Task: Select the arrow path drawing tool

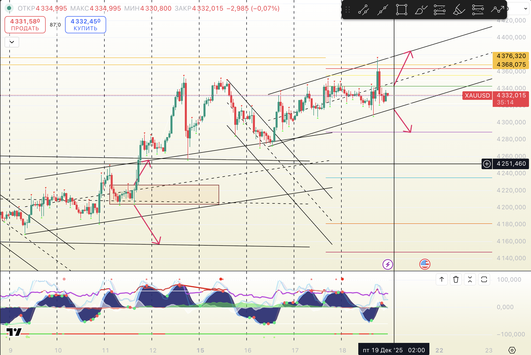Action: point(497,10)
